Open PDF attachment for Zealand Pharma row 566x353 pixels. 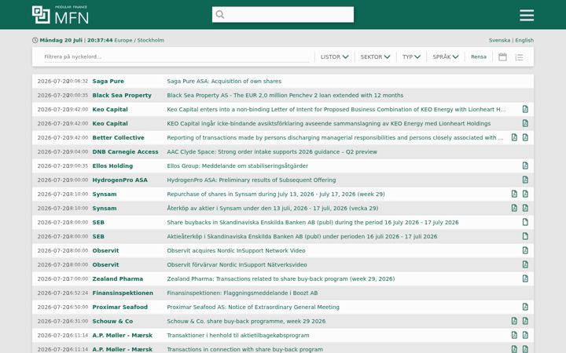(525, 278)
